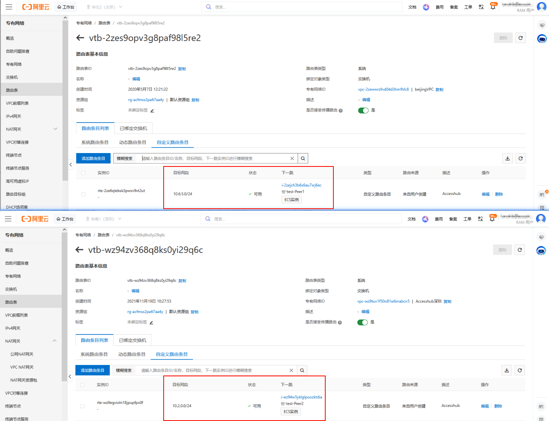
Task: Switch to 动态路由条目 tab in the Shenzhen console
Action: pyautogui.click(x=132, y=354)
